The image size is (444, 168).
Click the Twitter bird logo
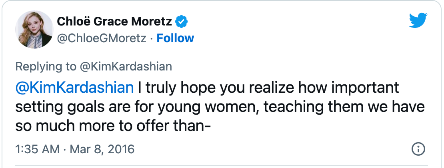pos(418,21)
